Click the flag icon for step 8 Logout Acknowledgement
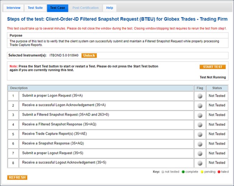This screenshot has width=234, height=186. [x=200, y=163]
